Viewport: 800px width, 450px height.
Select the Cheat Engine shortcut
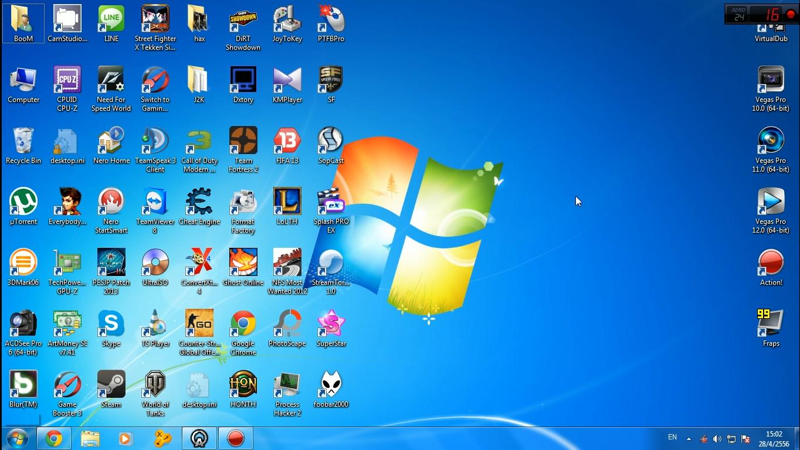pos(199,206)
